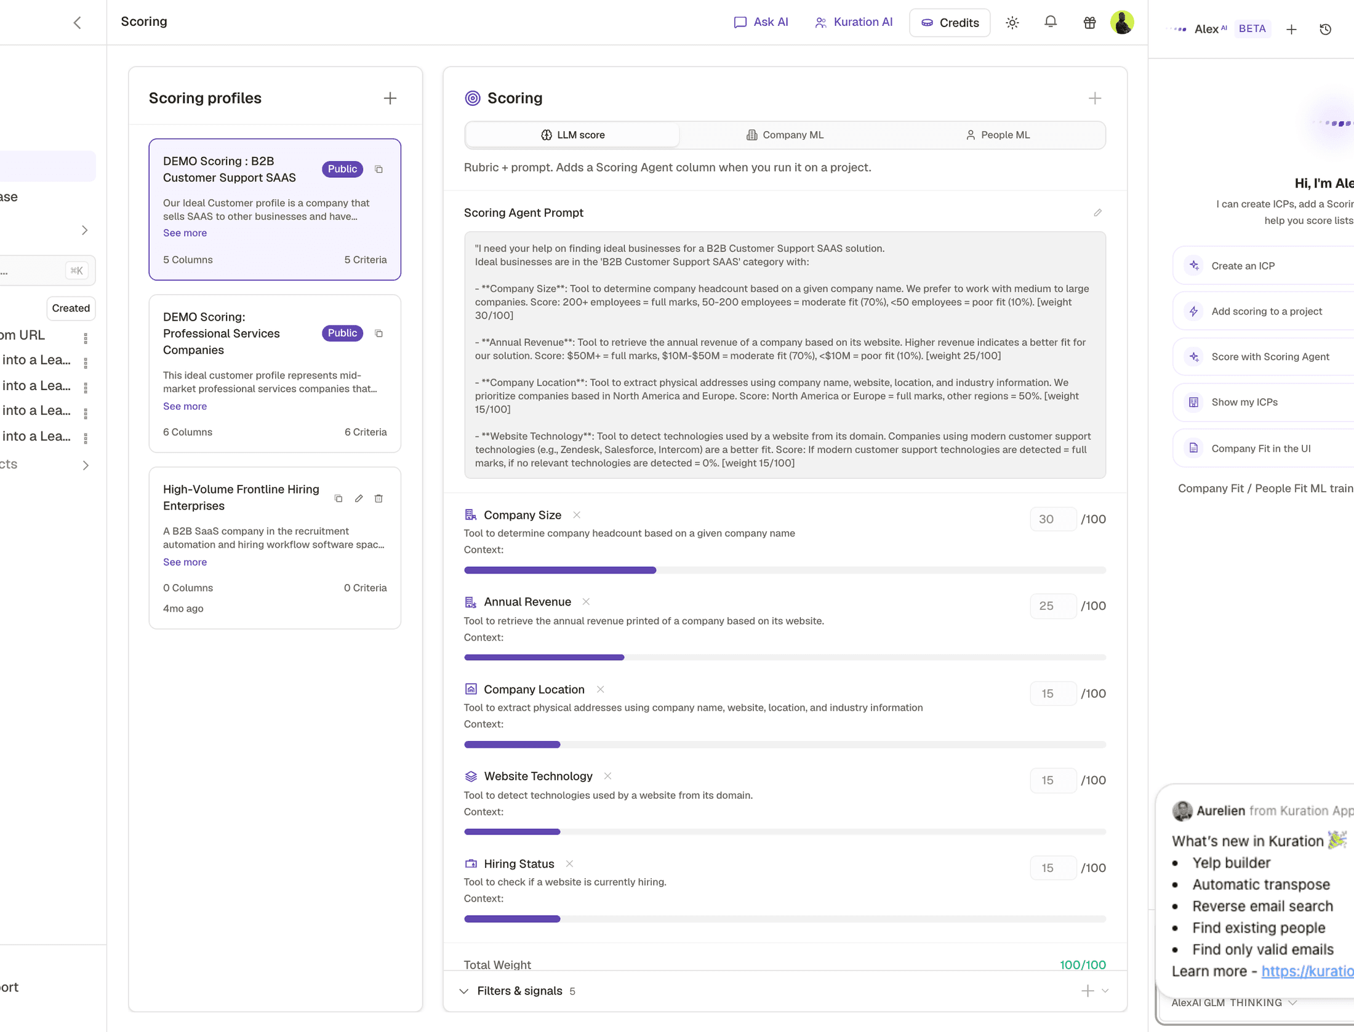Open user profile avatar
The image size is (1354, 1032).
pos(1122,23)
